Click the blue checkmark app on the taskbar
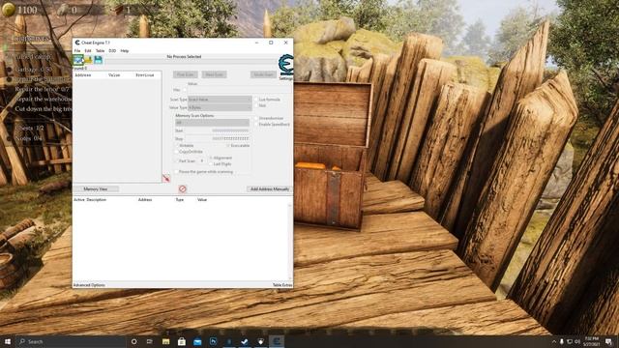This screenshot has height=348, width=619. pos(245,341)
